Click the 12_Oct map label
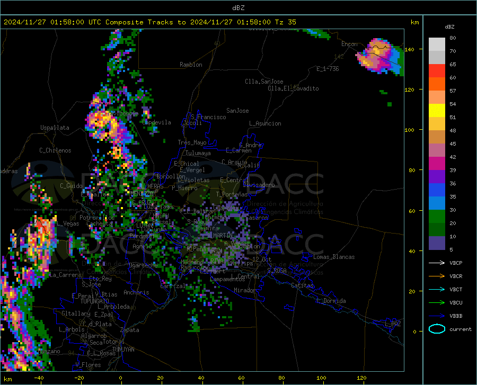Screen dimensions: 477x385 click(262, 259)
